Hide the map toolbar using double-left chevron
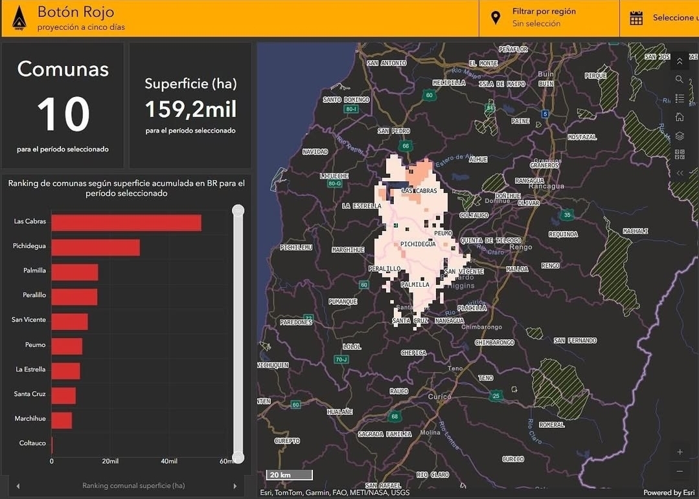This screenshot has width=699, height=499. pyautogui.click(x=679, y=173)
